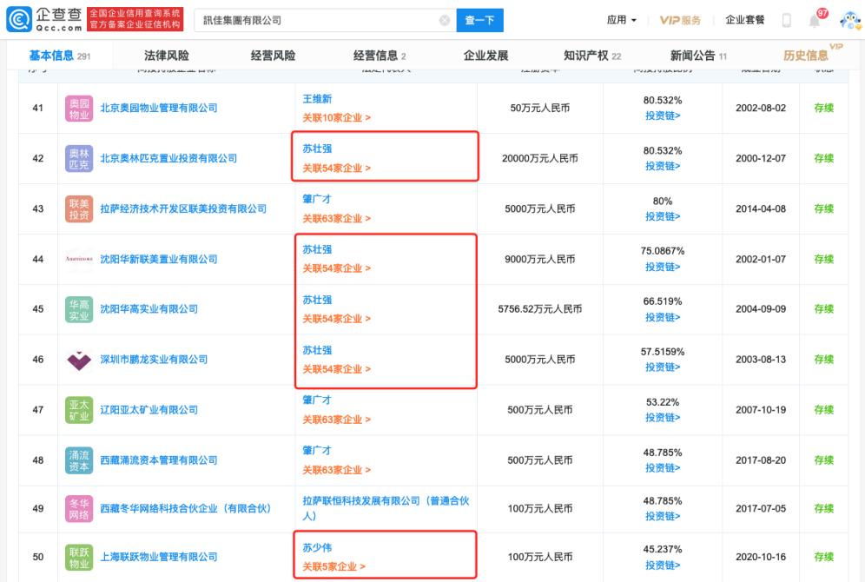
Task: Expand 苏少伟's 关联5家企业 link
Action: point(333,566)
